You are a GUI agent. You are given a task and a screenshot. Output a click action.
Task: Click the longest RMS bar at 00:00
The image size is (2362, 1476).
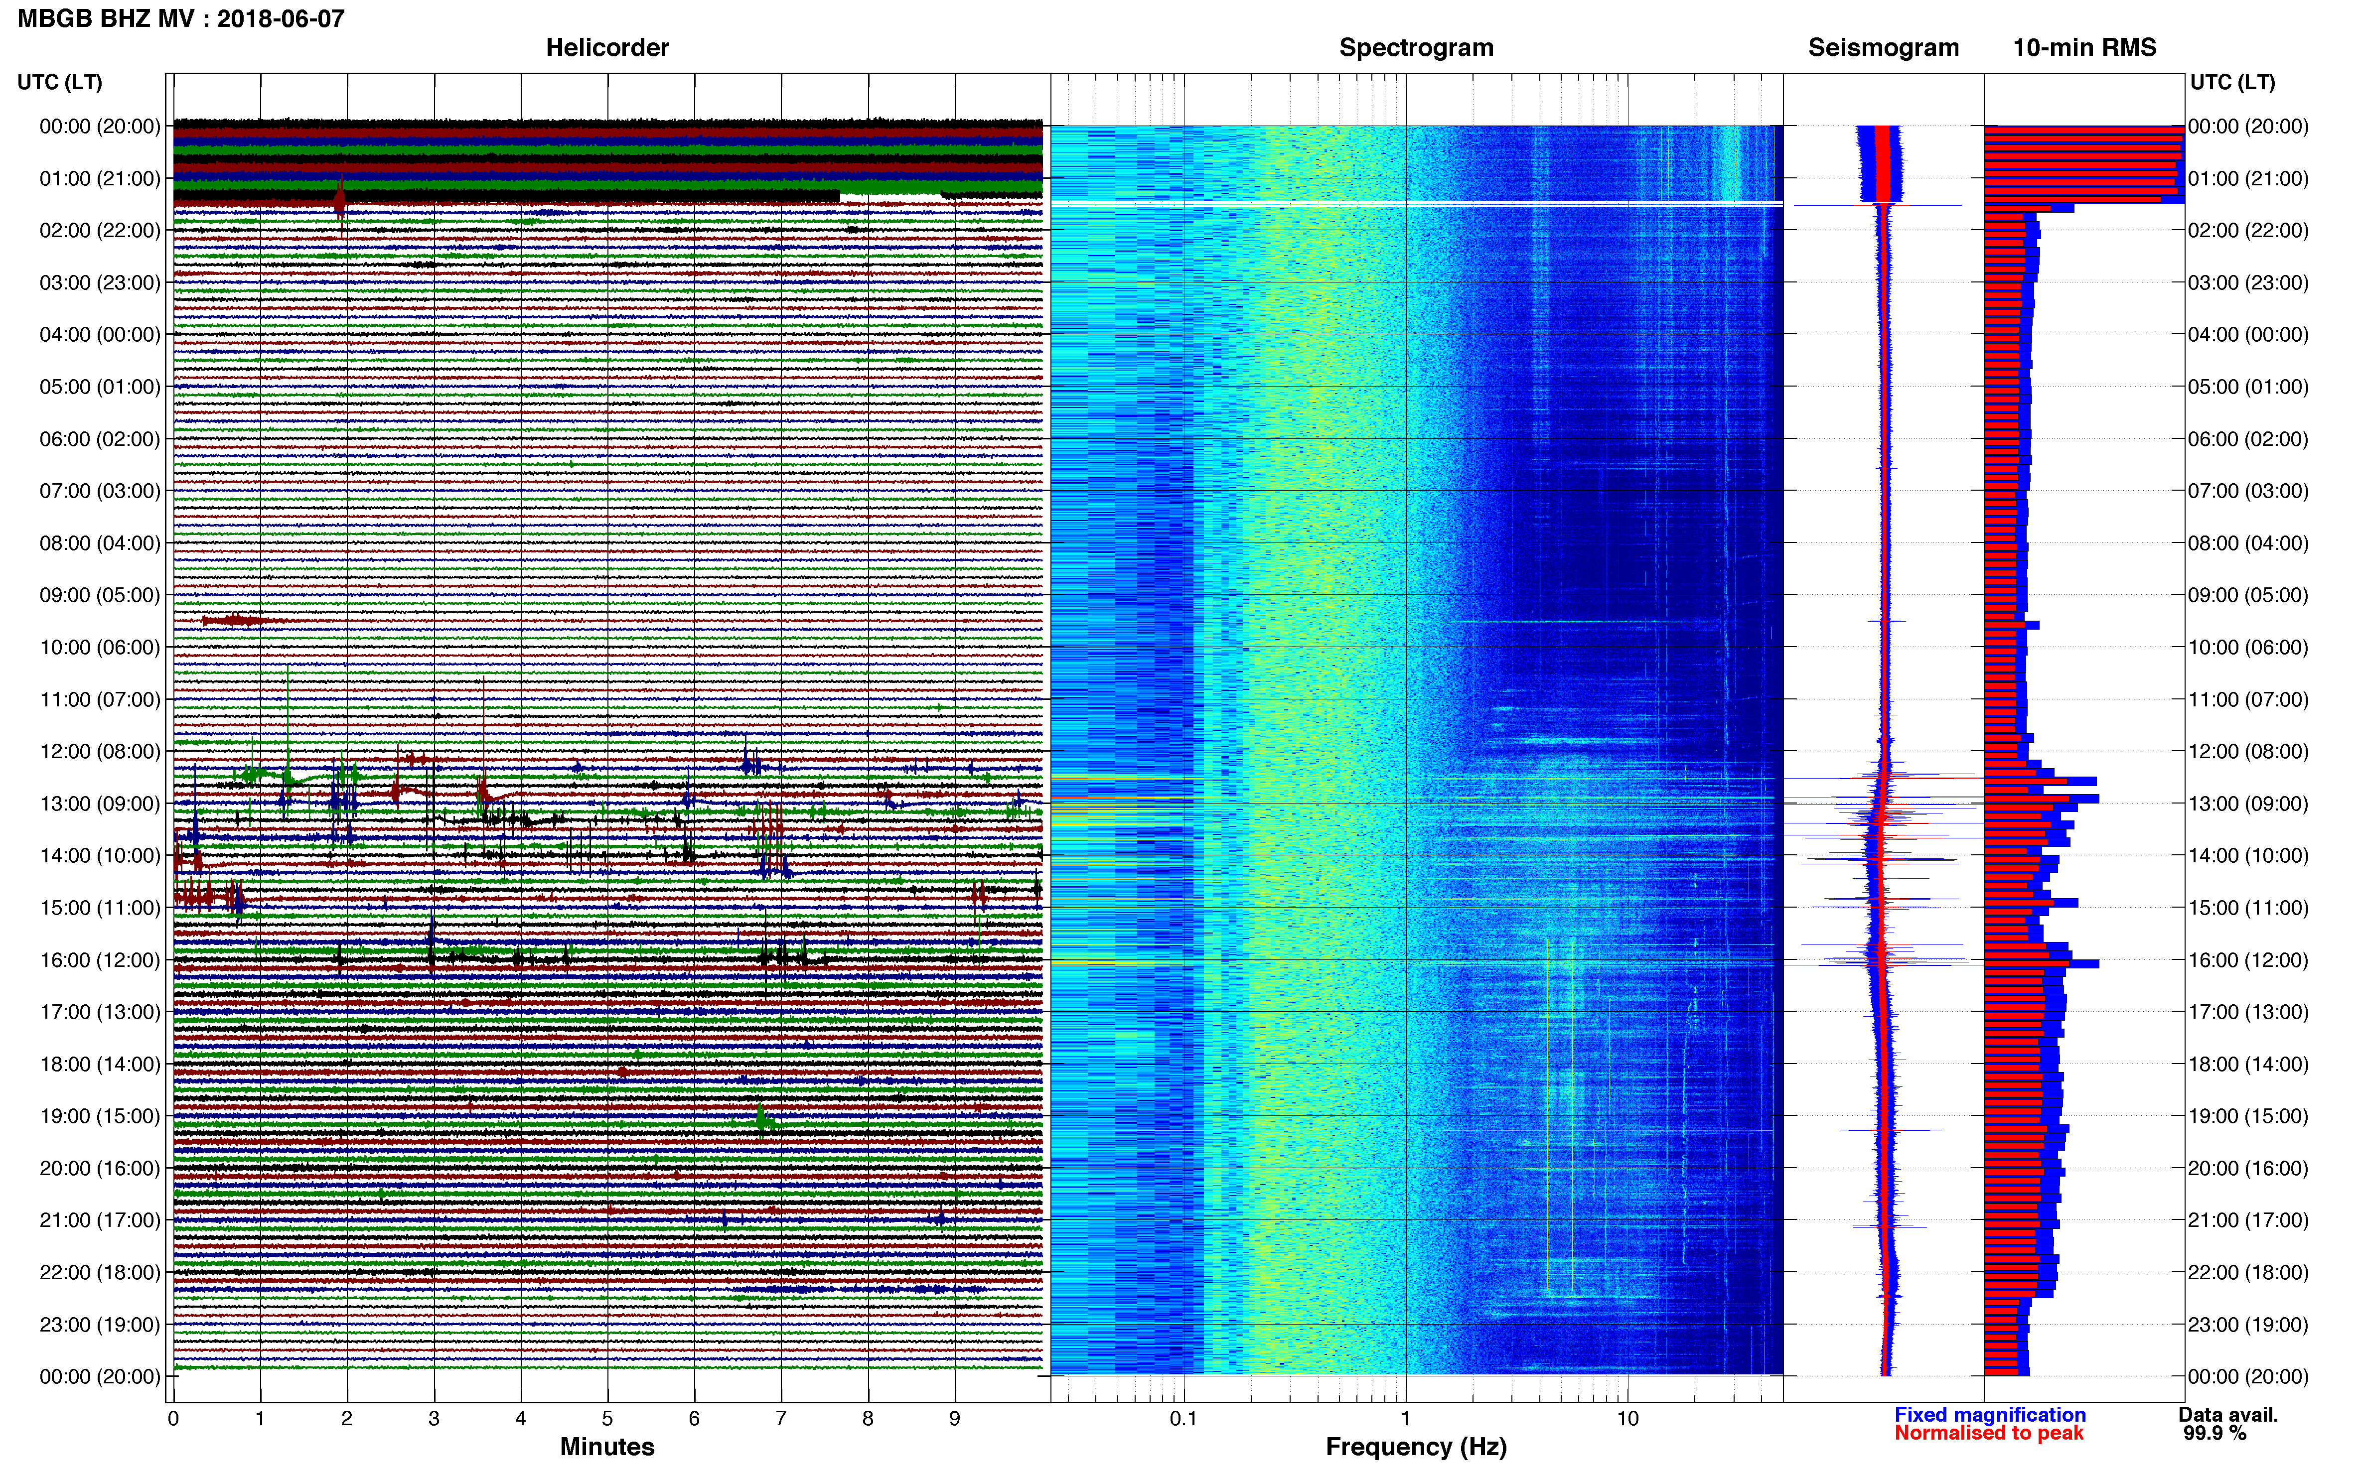point(2084,129)
